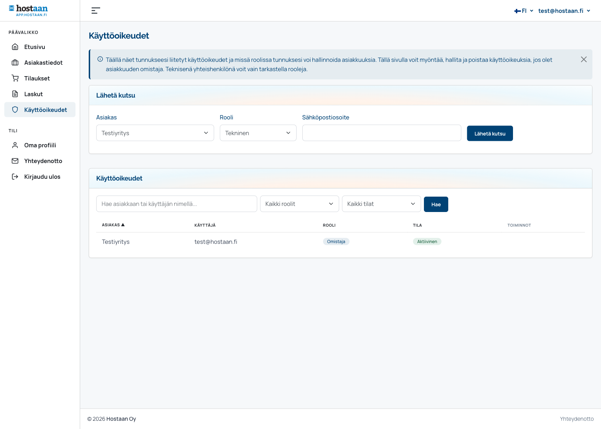This screenshot has height=429, width=601.
Task: Click the Hae search button
Action: coord(436,204)
